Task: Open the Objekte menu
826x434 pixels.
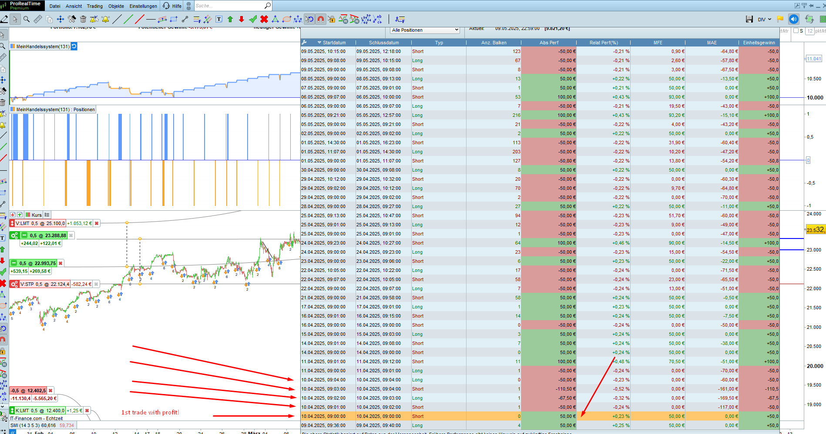Action: pyautogui.click(x=116, y=6)
